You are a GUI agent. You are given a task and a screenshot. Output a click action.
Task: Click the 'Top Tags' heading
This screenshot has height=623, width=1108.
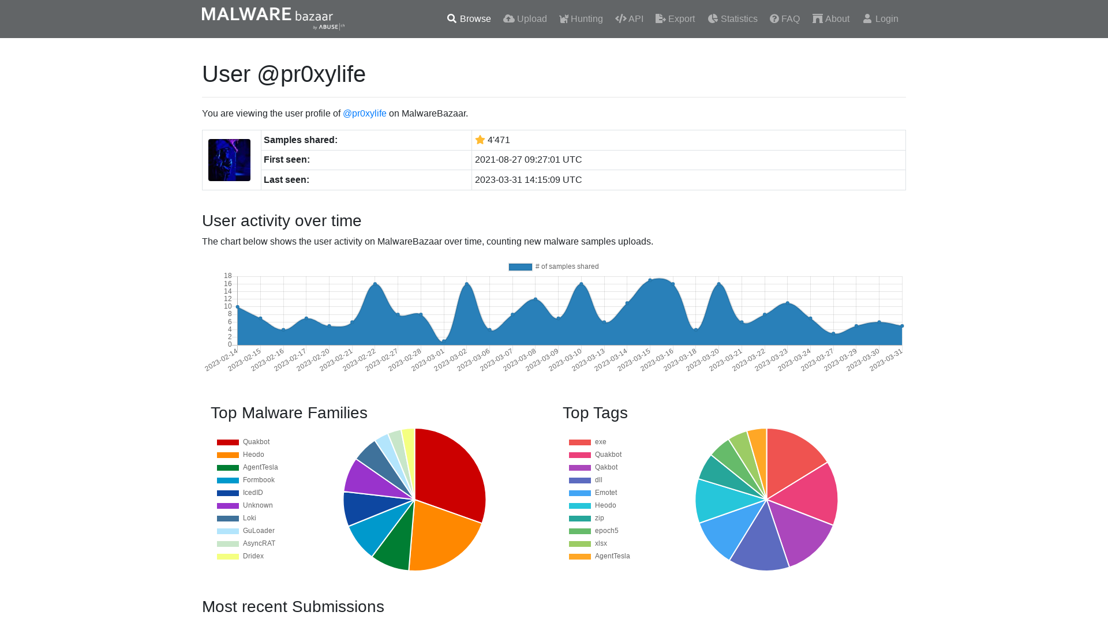pyautogui.click(x=595, y=413)
